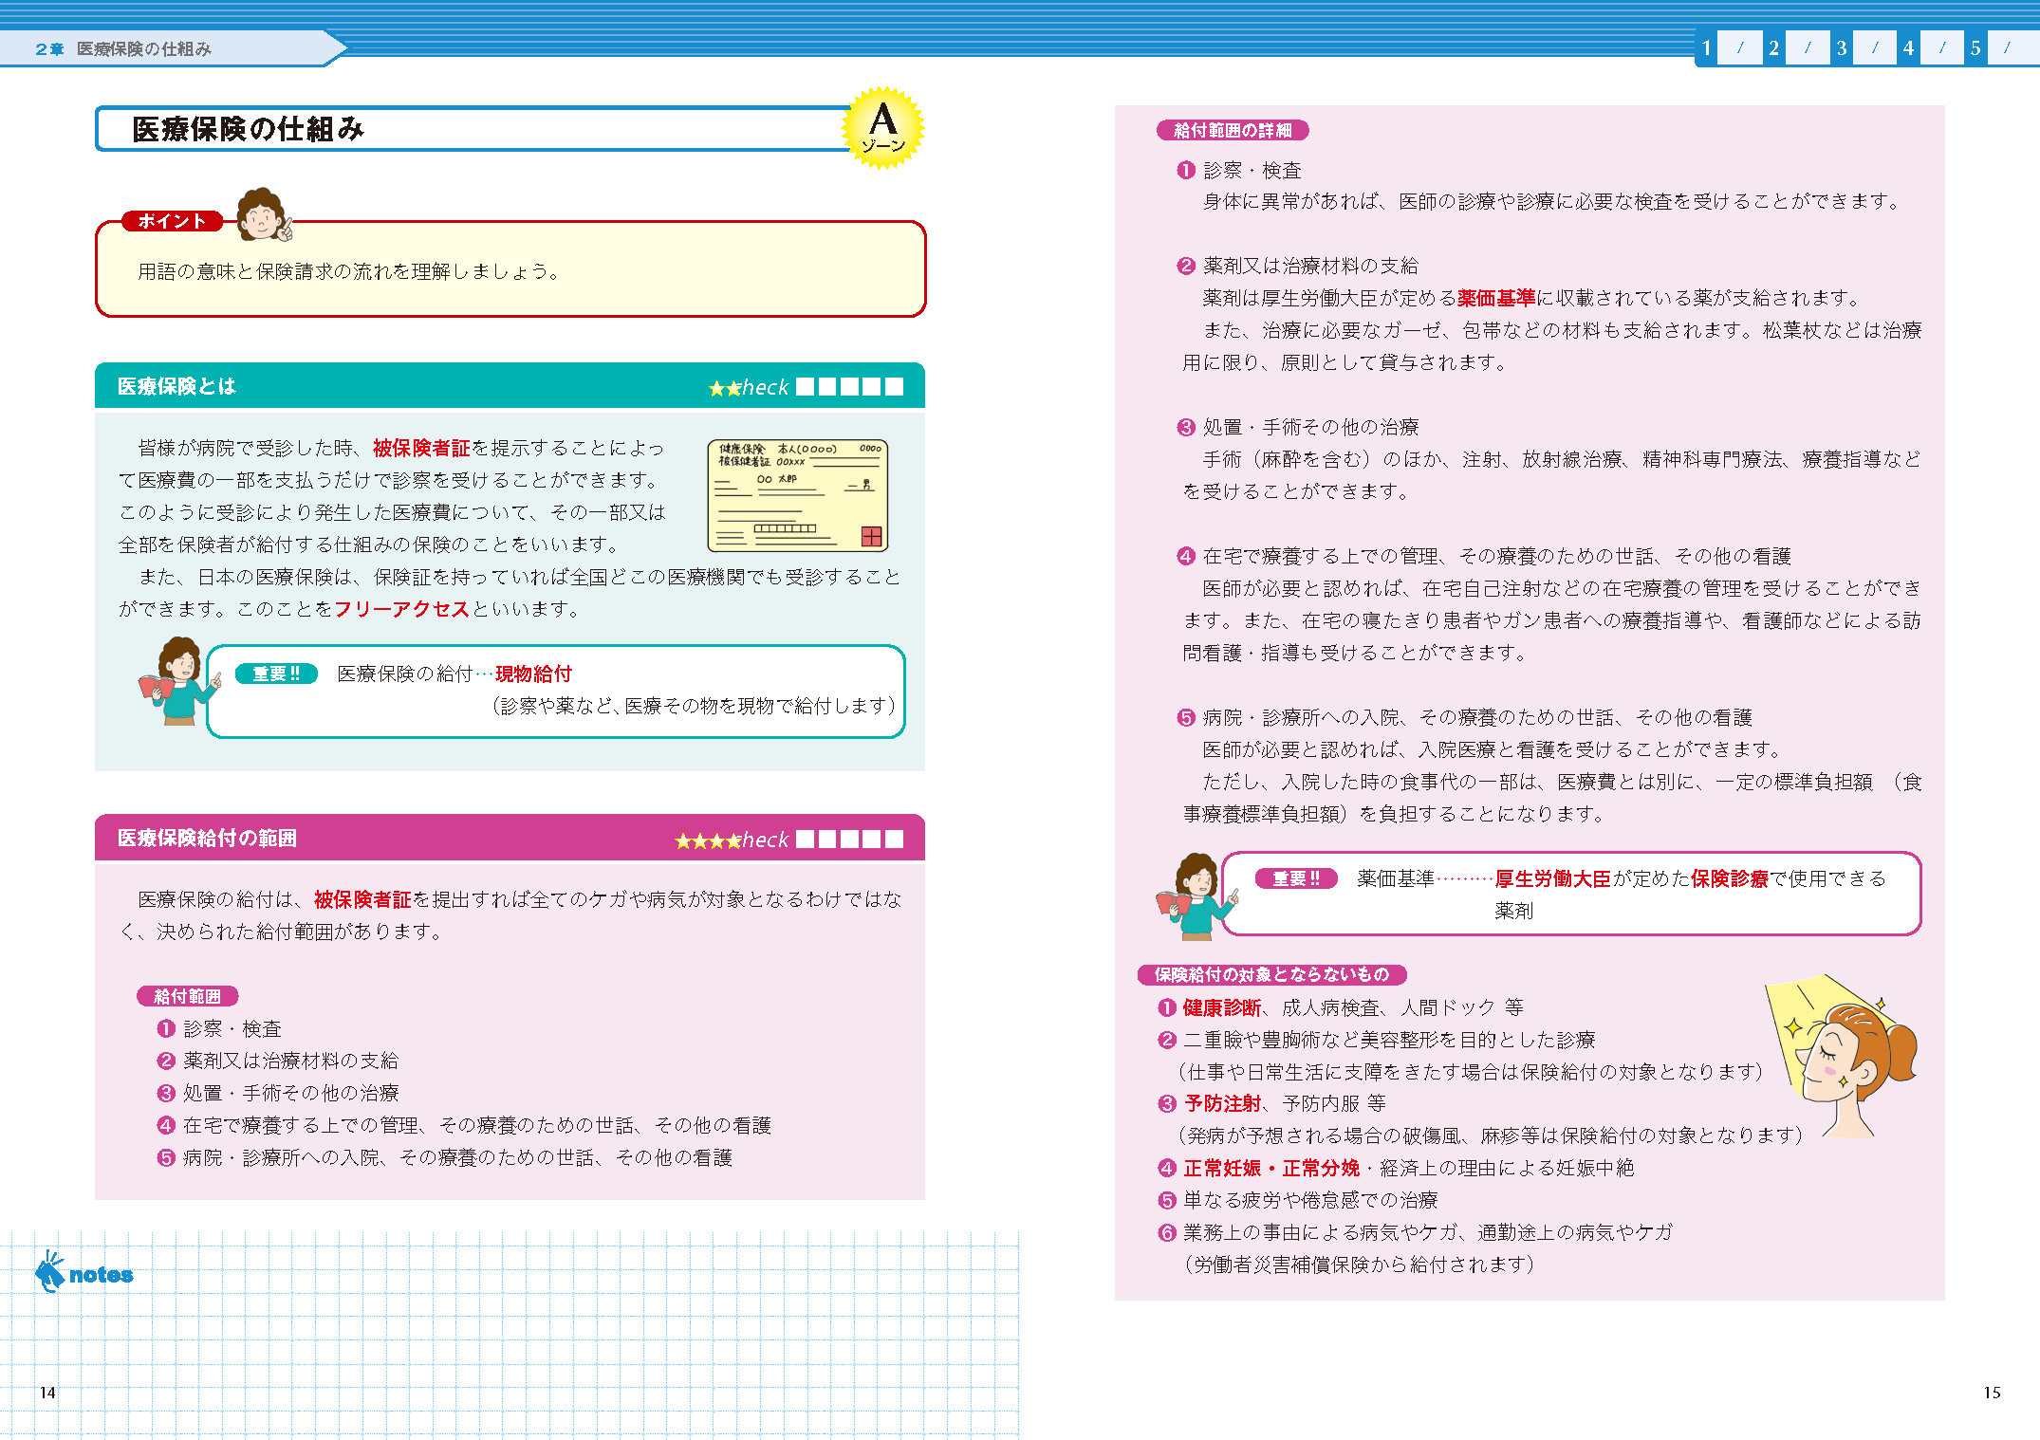Click the red 健康診断 text
This screenshot has width=2040, height=1440.
pyautogui.click(x=1222, y=1007)
